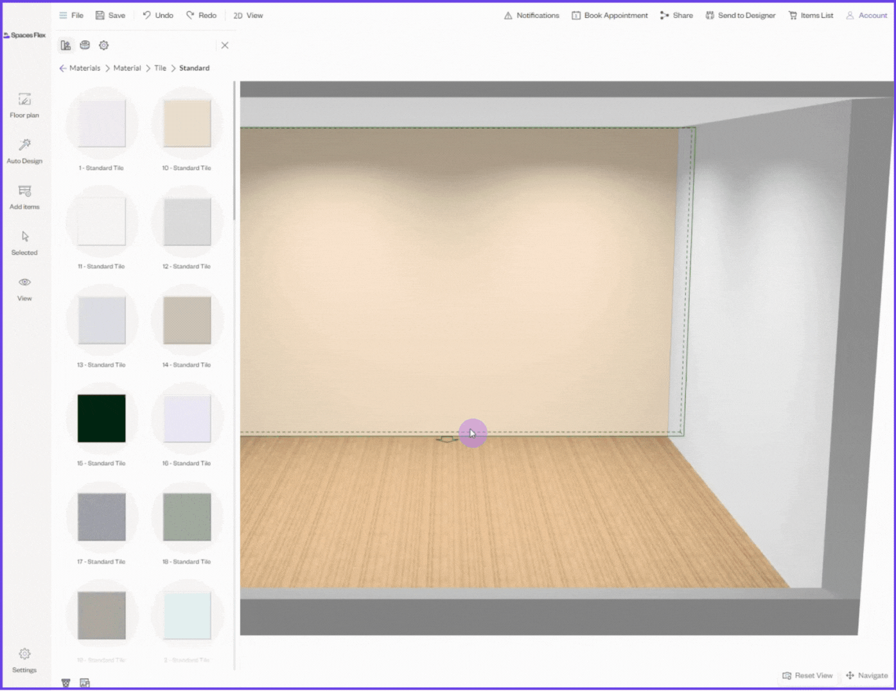Click Send to Designer
The width and height of the screenshot is (896, 691).
pyautogui.click(x=741, y=15)
